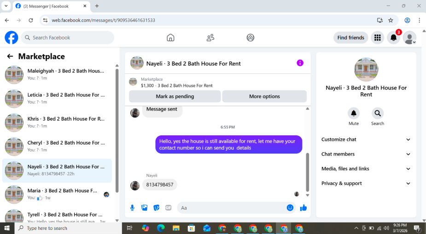Open conversation information purple icon
This screenshot has width=426, height=234.
coord(300,63)
